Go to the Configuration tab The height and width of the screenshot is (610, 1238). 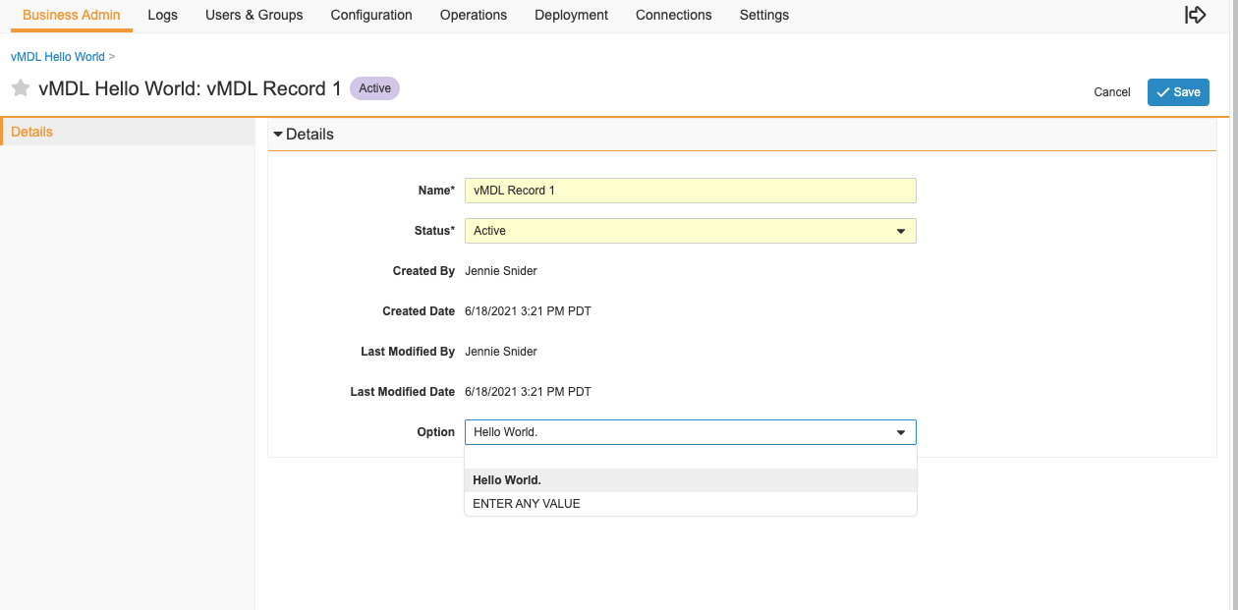(371, 15)
